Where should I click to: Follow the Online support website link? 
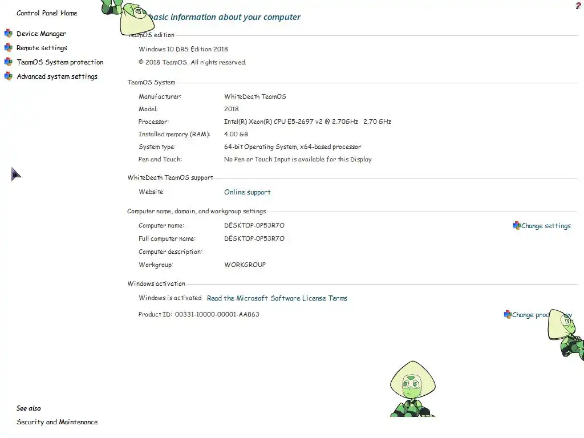pyautogui.click(x=248, y=192)
